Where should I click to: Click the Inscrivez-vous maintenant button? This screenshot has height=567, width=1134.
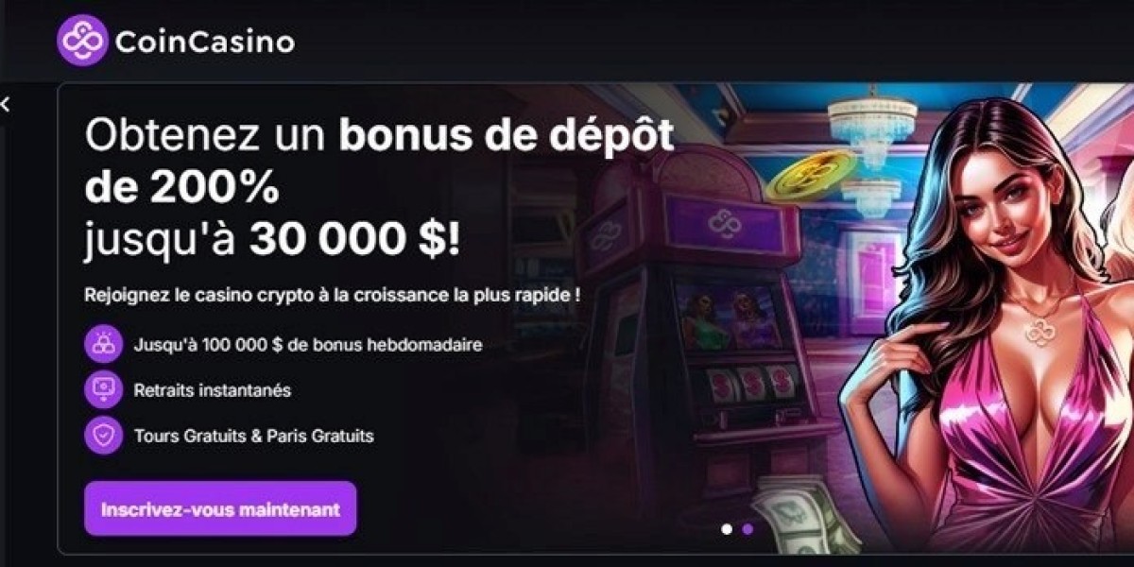tap(220, 508)
